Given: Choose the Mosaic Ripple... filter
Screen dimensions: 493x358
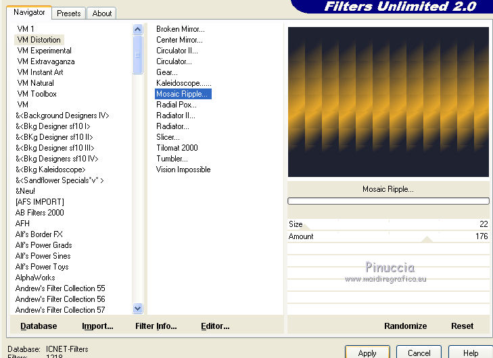Looking at the screenshot, I should (183, 94).
